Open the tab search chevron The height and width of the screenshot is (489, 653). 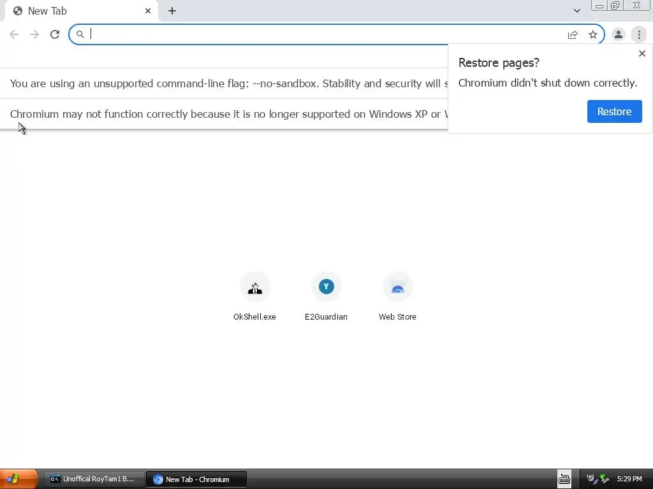(576, 11)
